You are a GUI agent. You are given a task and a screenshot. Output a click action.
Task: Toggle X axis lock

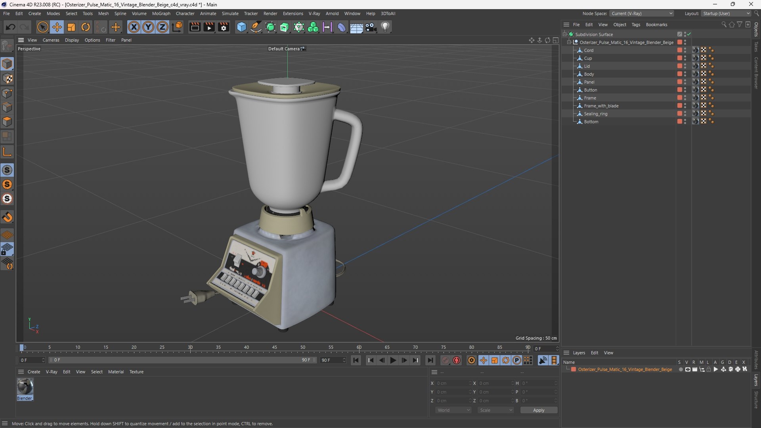coord(134,27)
